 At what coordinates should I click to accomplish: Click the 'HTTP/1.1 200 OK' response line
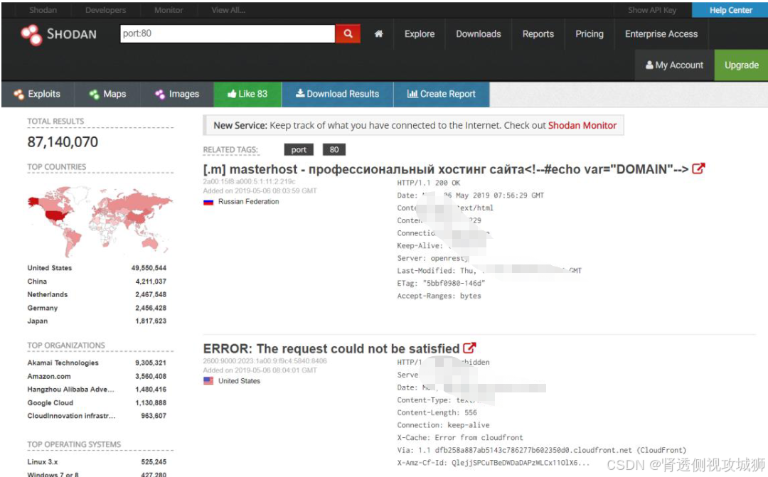pyautogui.click(x=429, y=183)
